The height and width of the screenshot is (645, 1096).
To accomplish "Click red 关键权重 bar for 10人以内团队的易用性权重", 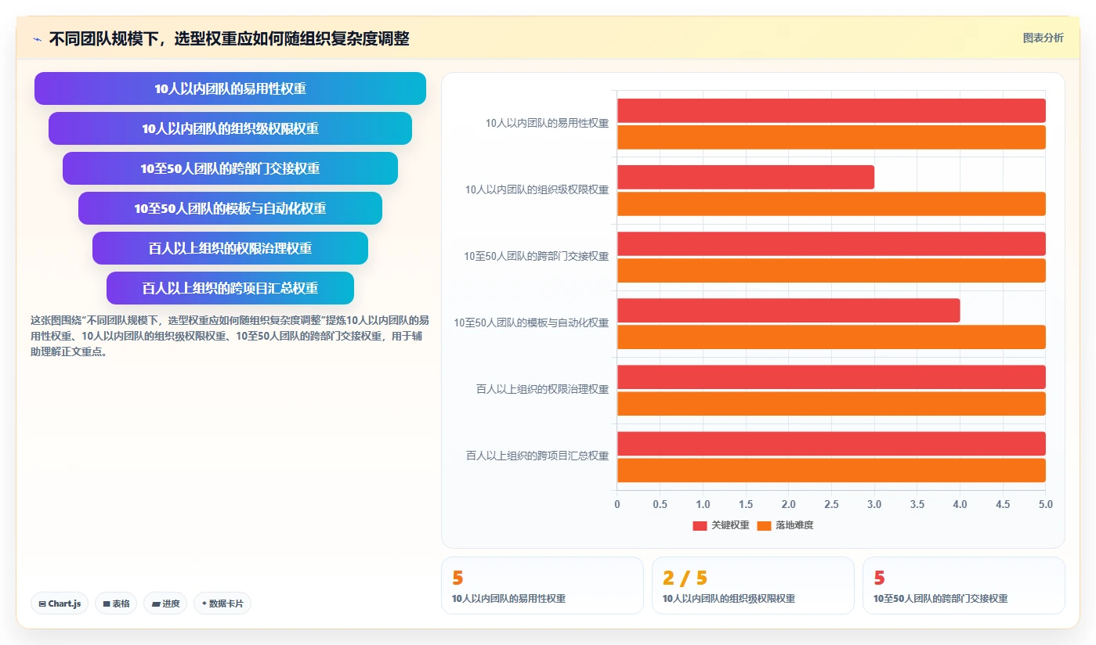I will click(x=831, y=110).
